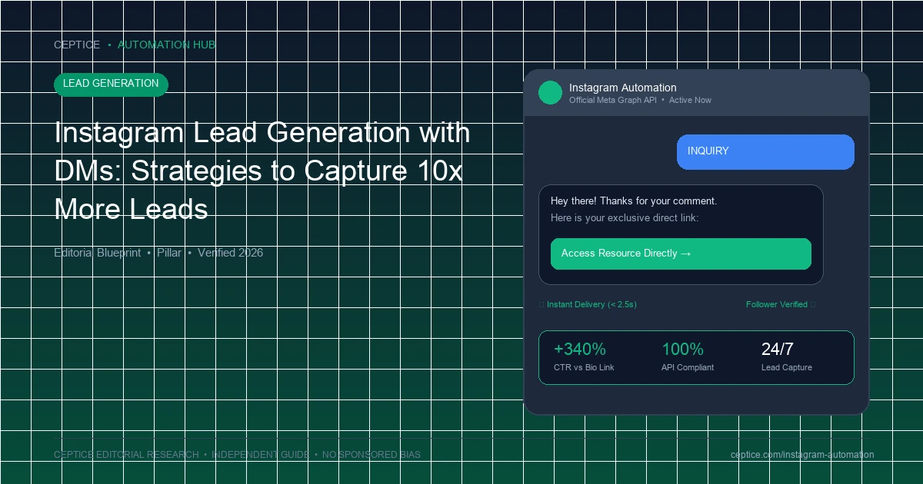The width and height of the screenshot is (923, 484).
Task: Click the Access Resource Directly button
Action: click(x=681, y=254)
